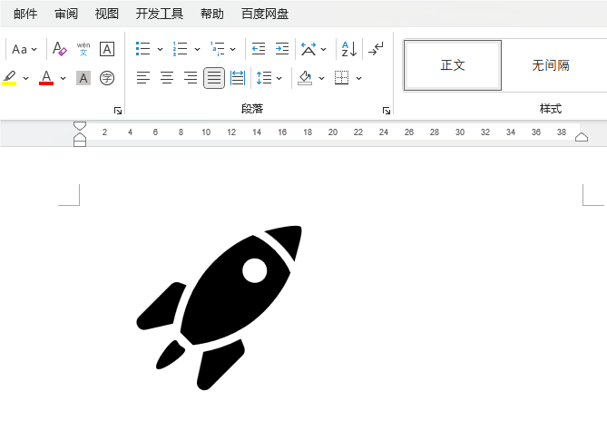Open the Paragraph settings dialog launcher
607x440 pixels.
click(386, 111)
